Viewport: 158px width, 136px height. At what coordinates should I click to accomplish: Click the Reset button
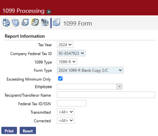point(28,130)
